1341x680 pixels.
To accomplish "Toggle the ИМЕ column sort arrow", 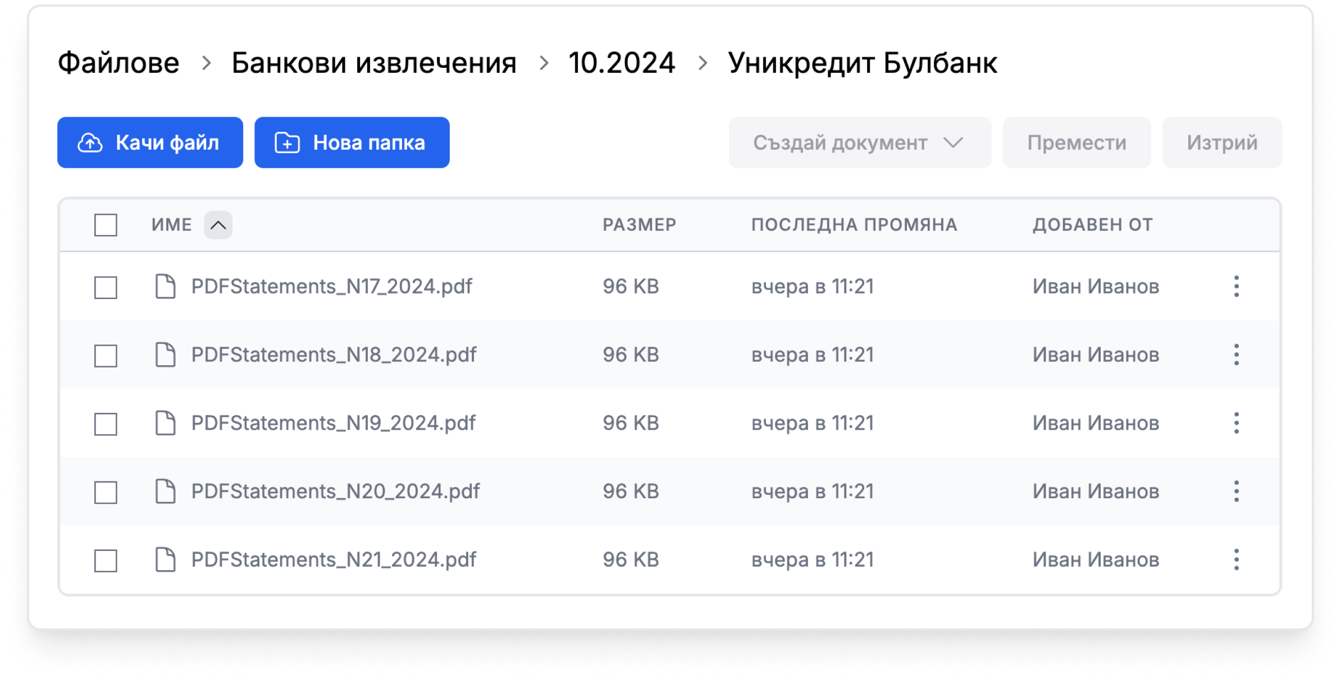I will (x=218, y=226).
